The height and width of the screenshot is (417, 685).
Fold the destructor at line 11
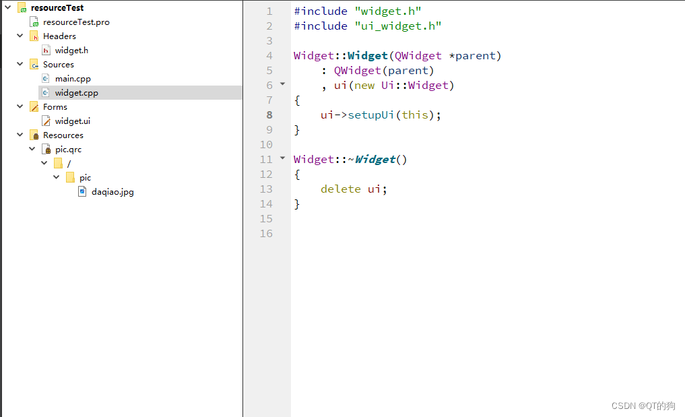click(x=283, y=158)
